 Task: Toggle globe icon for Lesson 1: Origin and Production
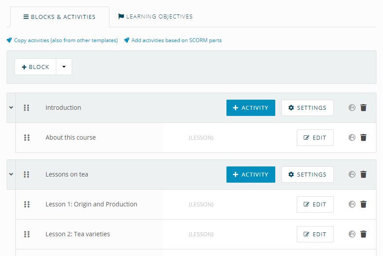(352, 204)
